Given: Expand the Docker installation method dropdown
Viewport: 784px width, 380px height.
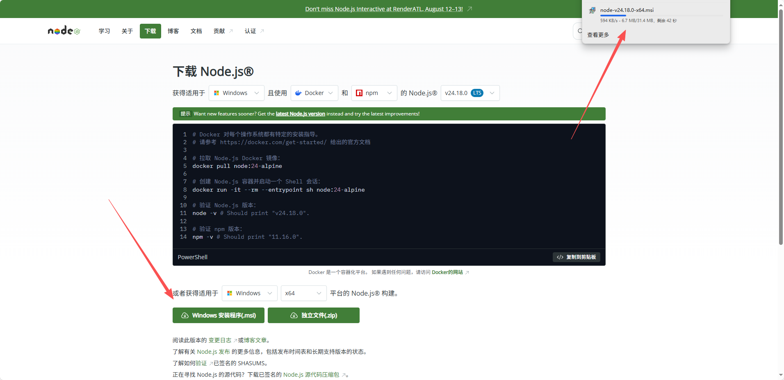Looking at the screenshot, I should (315, 93).
